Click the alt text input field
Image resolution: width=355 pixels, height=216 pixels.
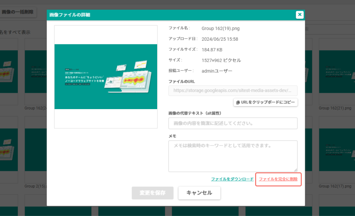(x=233, y=123)
